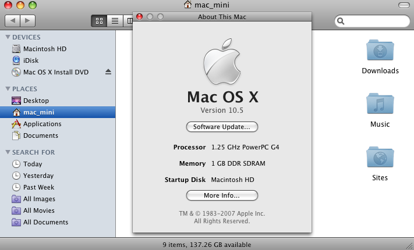This screenshot has height=250, width=414.
Task: Switch Finder to icon view
Action: coord(99,21)
